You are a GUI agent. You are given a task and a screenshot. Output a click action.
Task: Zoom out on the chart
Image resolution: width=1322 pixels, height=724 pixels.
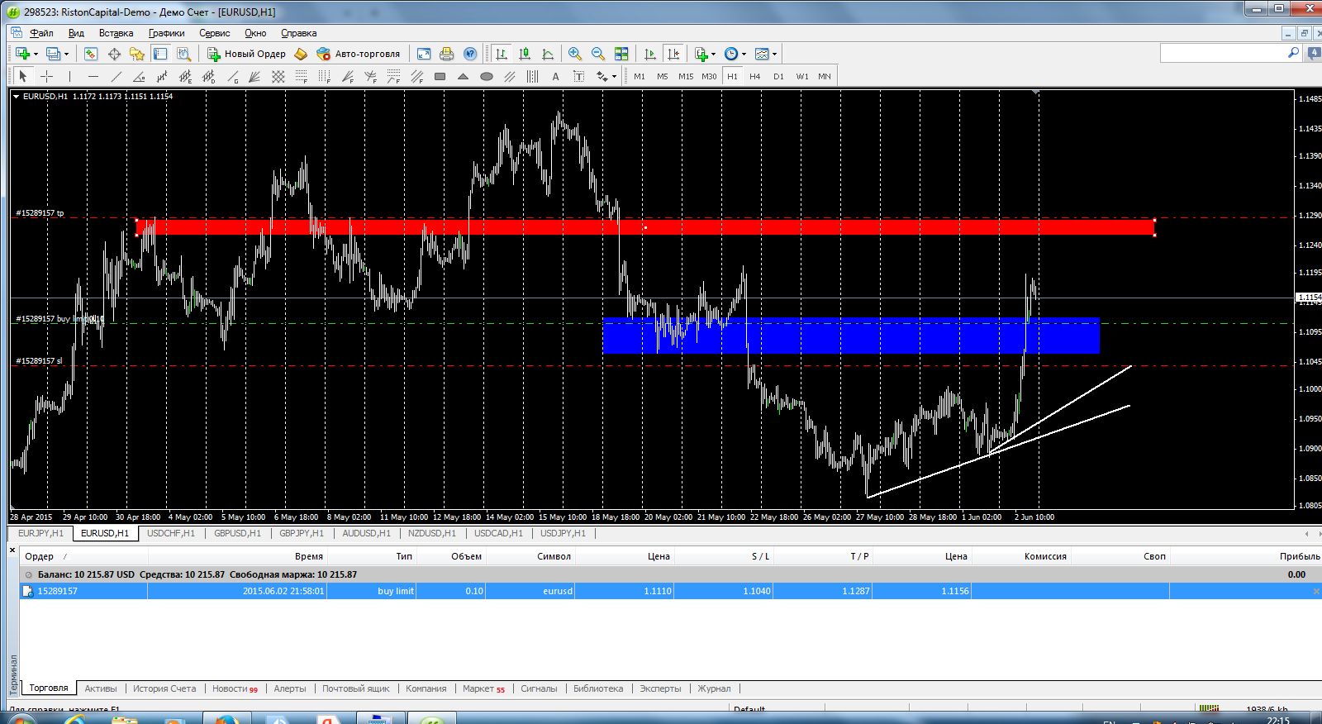598,54
